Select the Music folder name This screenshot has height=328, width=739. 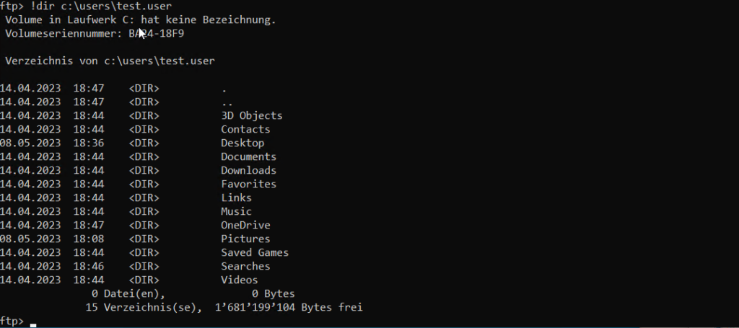pos(236,211)
